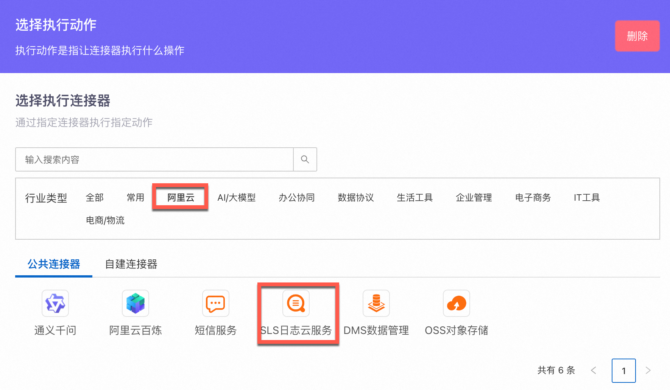This screenshot has height=390, width=670.
Task: Filter by AI/大模型 category
Action: (237, 197)
